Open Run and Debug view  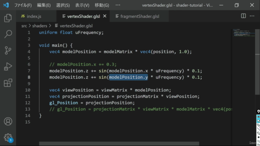point(8,67)
